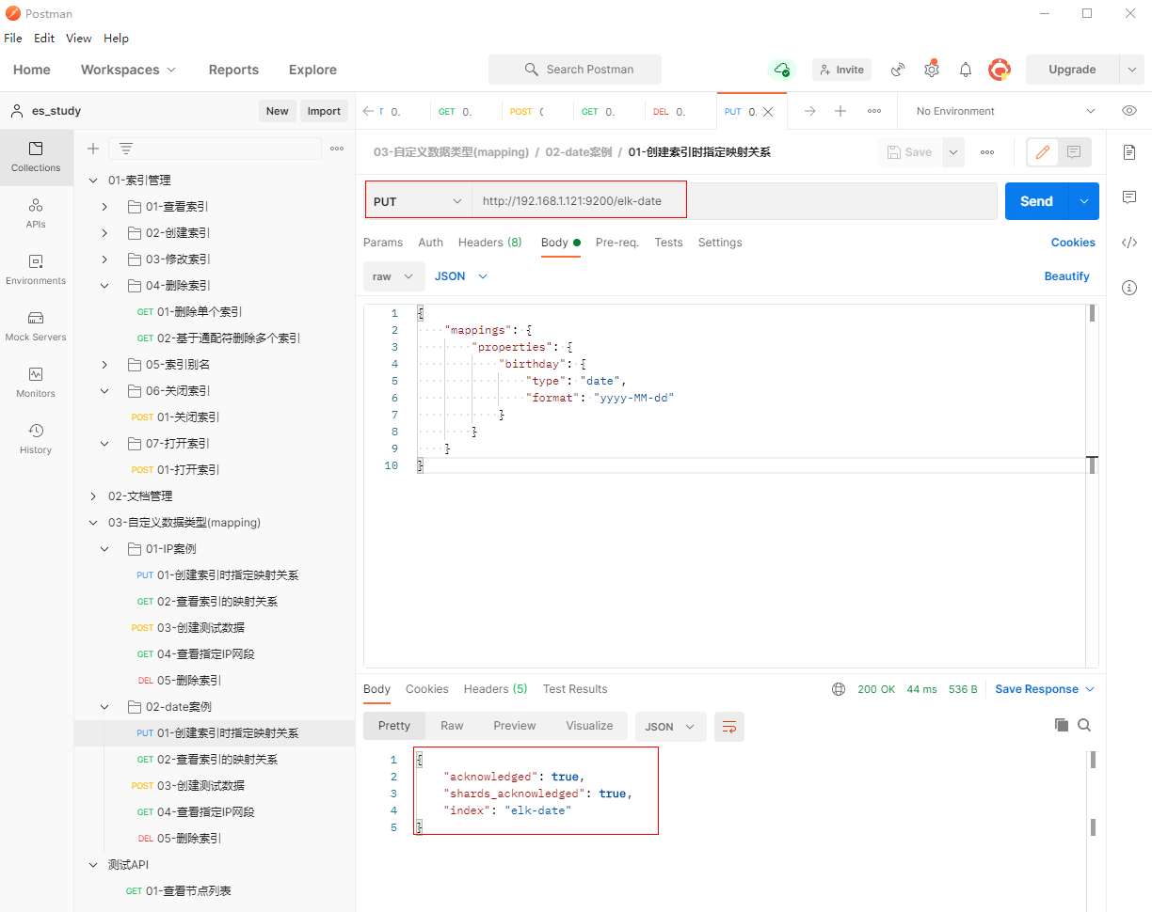Select the Pretty response view

[393, 726]
